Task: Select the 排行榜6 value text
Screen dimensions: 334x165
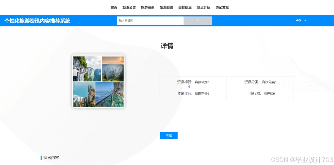Action: pos(269,94)
